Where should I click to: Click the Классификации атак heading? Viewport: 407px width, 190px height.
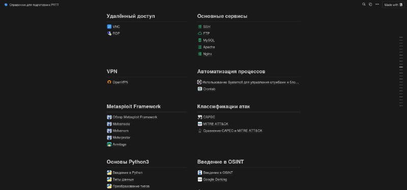pyautogui.click(x=223, y=107)
